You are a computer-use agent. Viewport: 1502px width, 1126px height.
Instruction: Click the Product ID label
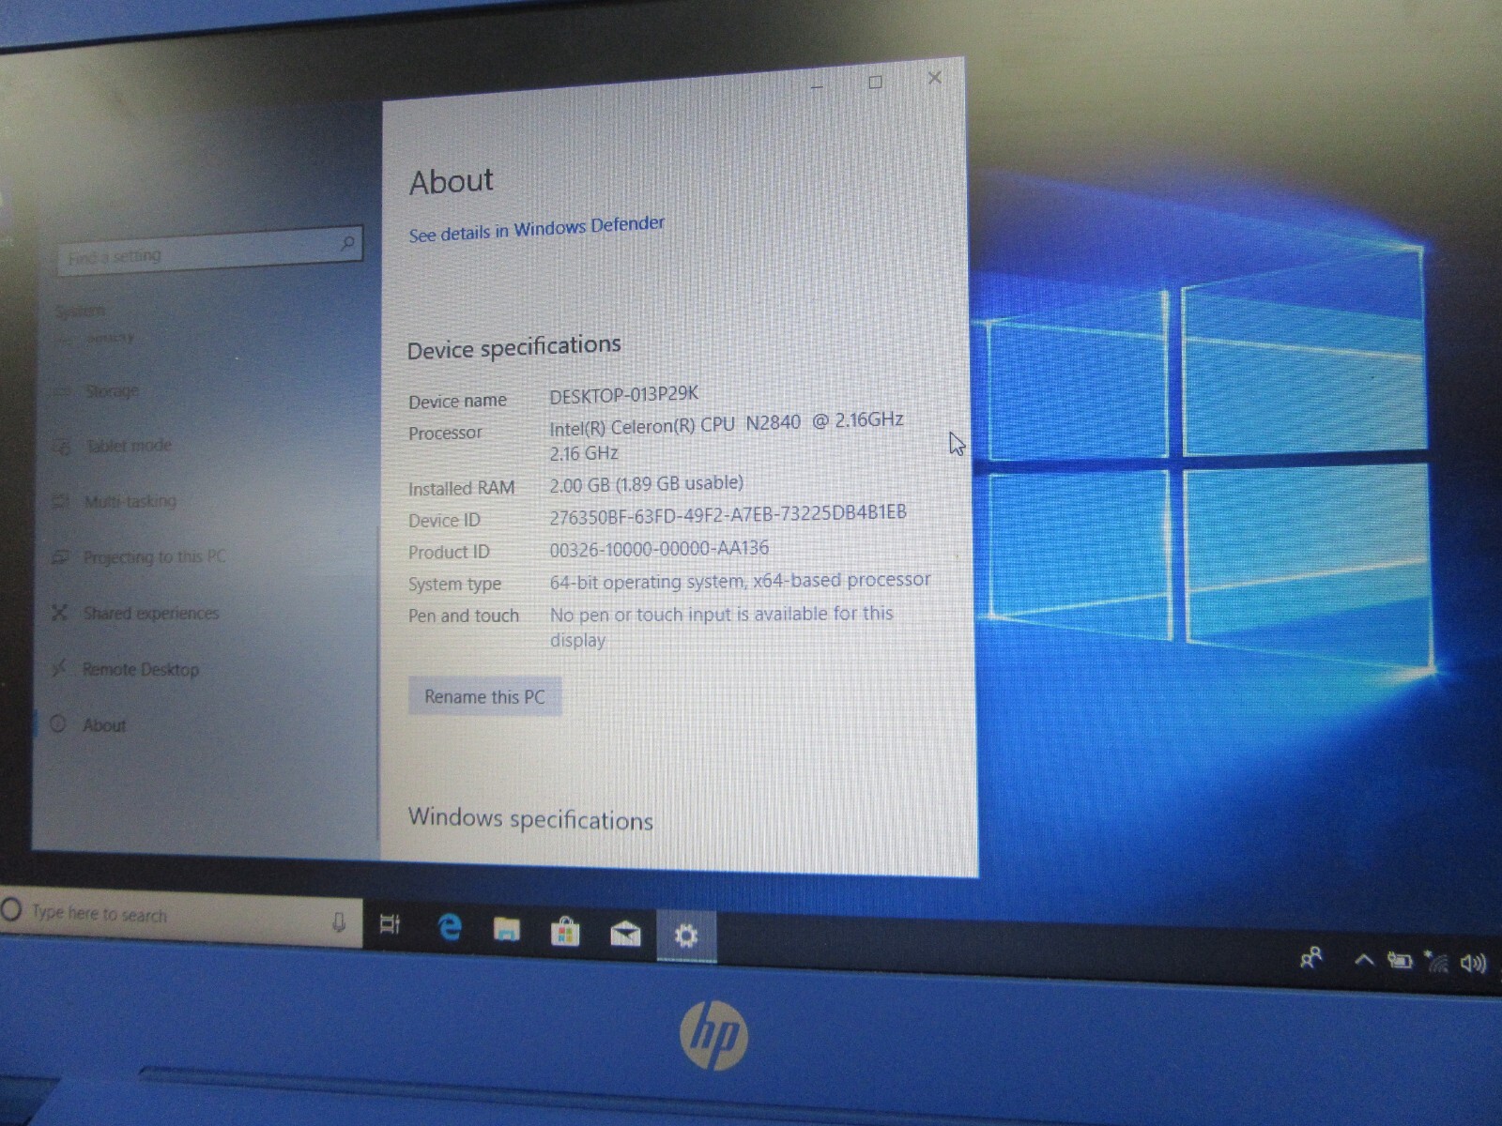click(449, 552)
